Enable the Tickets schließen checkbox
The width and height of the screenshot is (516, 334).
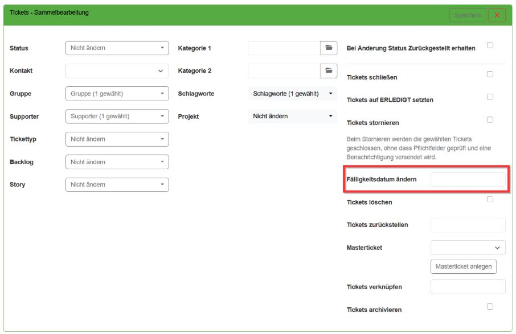pos(490,74)
